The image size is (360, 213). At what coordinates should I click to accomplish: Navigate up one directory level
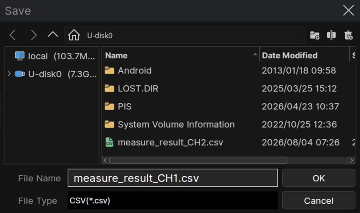click(53, 34)
